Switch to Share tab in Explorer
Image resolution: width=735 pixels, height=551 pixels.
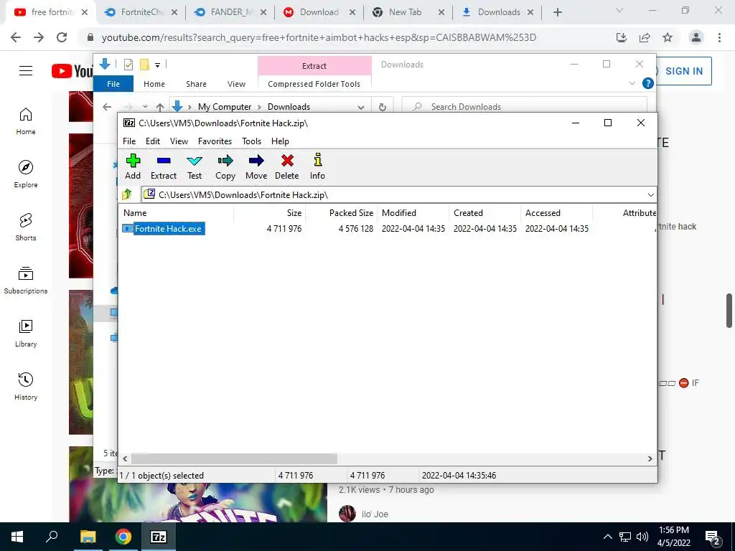(196, 84)
